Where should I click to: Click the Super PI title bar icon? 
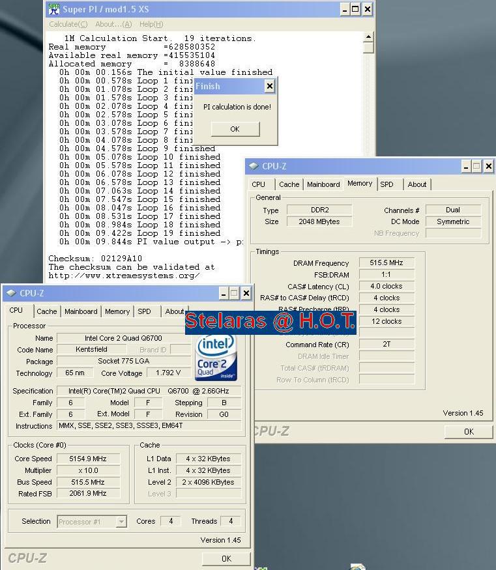pos(54,9)
